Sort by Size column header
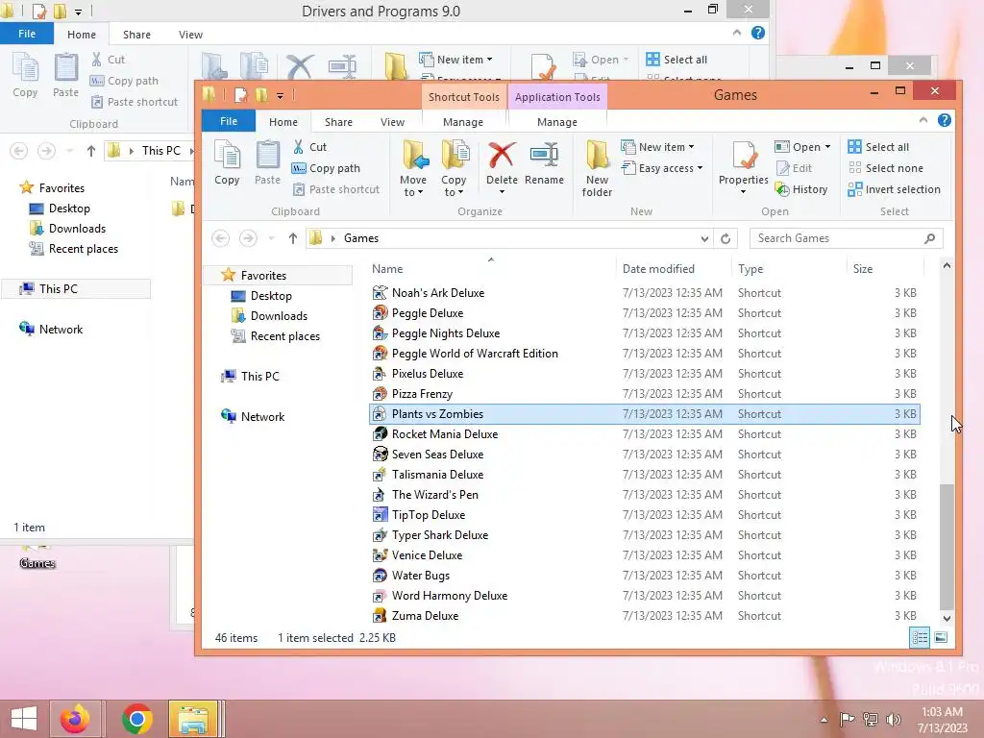 [x=862, y=269]
